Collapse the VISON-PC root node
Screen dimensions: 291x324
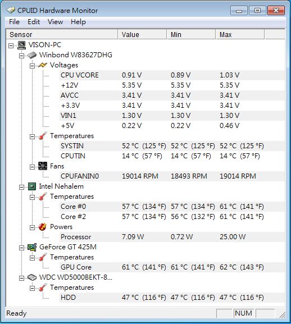pyautogui.click(x=11, y=45)
